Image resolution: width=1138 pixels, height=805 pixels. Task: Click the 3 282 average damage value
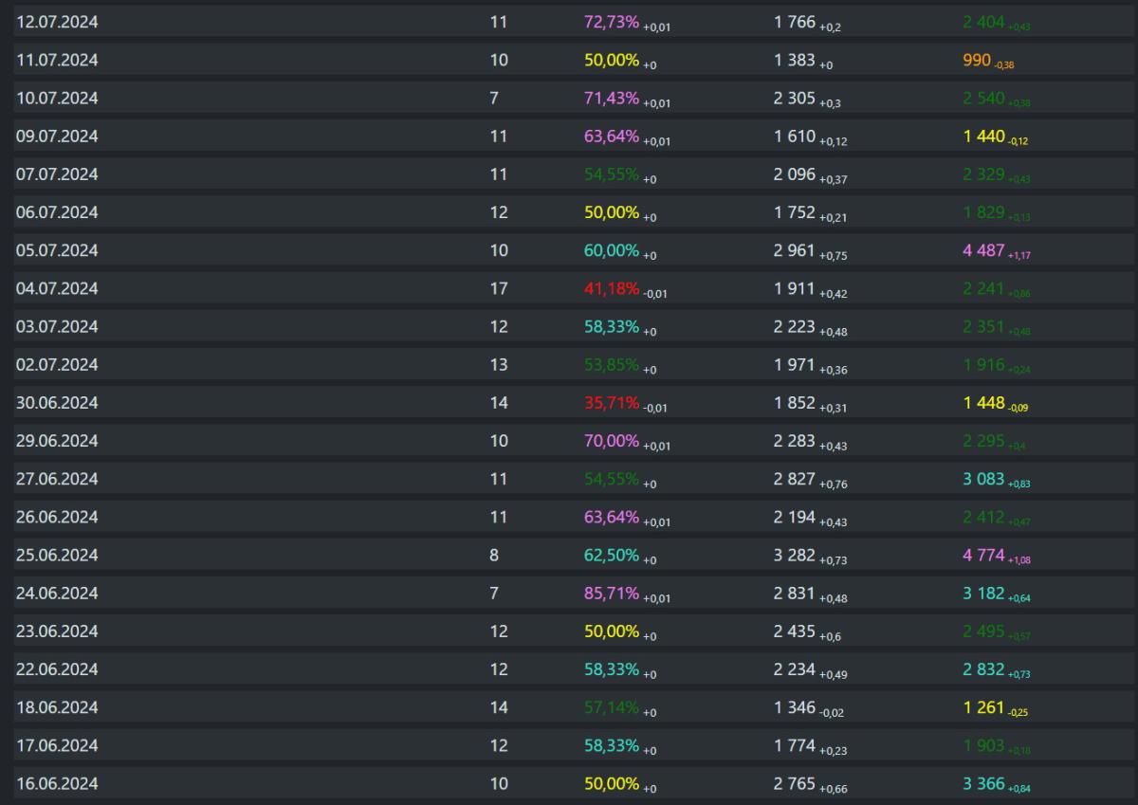(795, 555)
